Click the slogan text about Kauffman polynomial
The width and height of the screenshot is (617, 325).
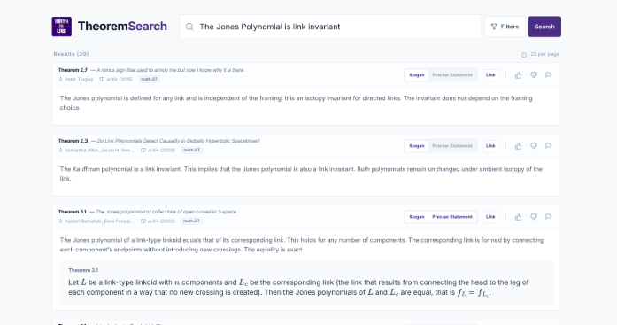301,174
